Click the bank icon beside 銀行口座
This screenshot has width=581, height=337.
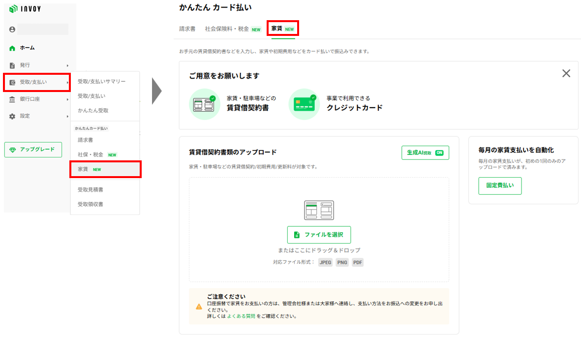[12, 99]
